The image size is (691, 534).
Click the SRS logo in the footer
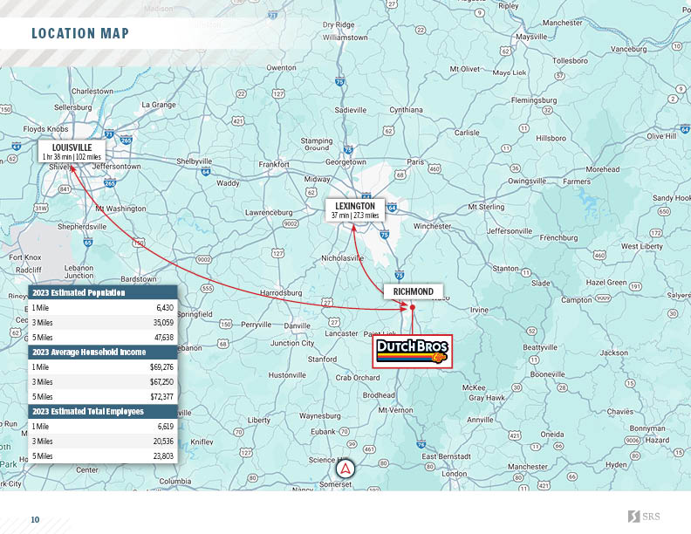(644, 517)
